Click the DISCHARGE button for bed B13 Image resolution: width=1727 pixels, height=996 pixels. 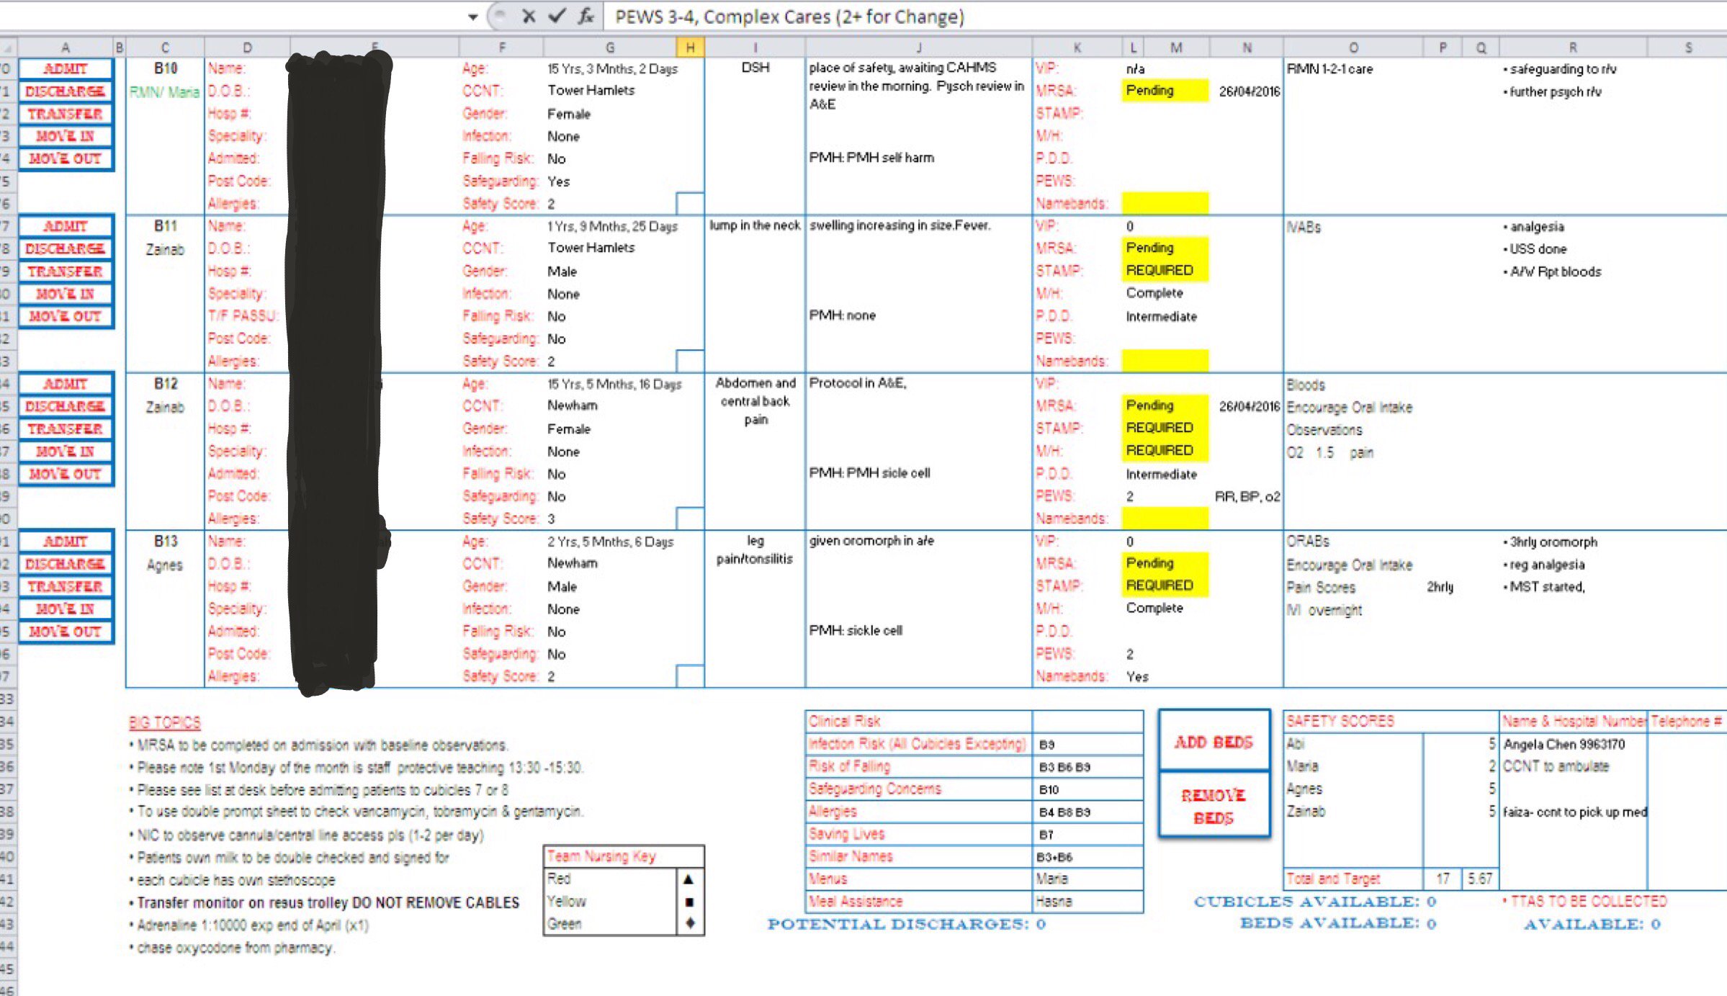66,564
